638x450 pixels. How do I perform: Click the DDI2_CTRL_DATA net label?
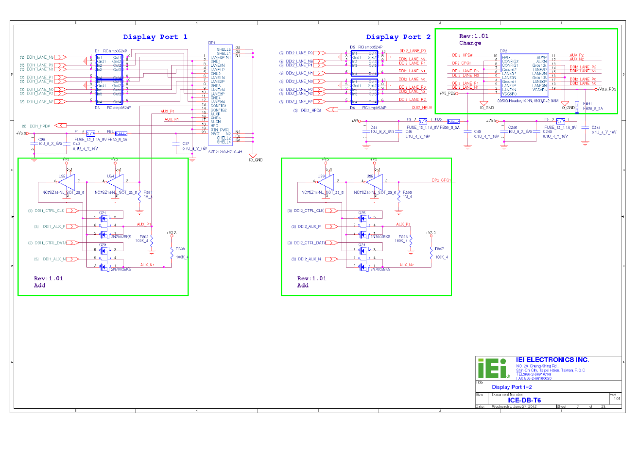pyautogui.click(x=310, y=243)
